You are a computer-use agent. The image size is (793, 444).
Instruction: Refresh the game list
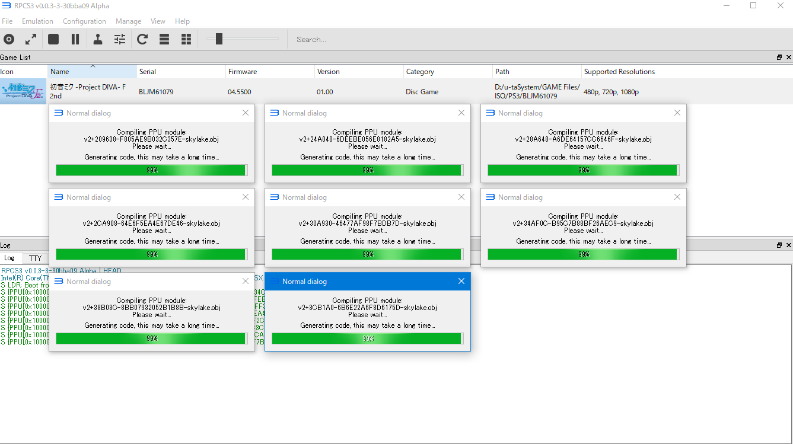tap(142, 39)
